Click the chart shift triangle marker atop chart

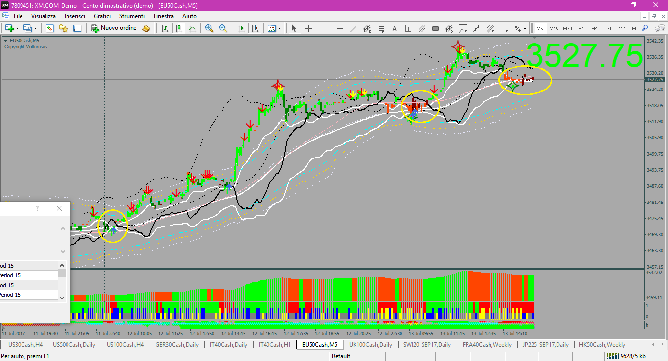point(534,37)
